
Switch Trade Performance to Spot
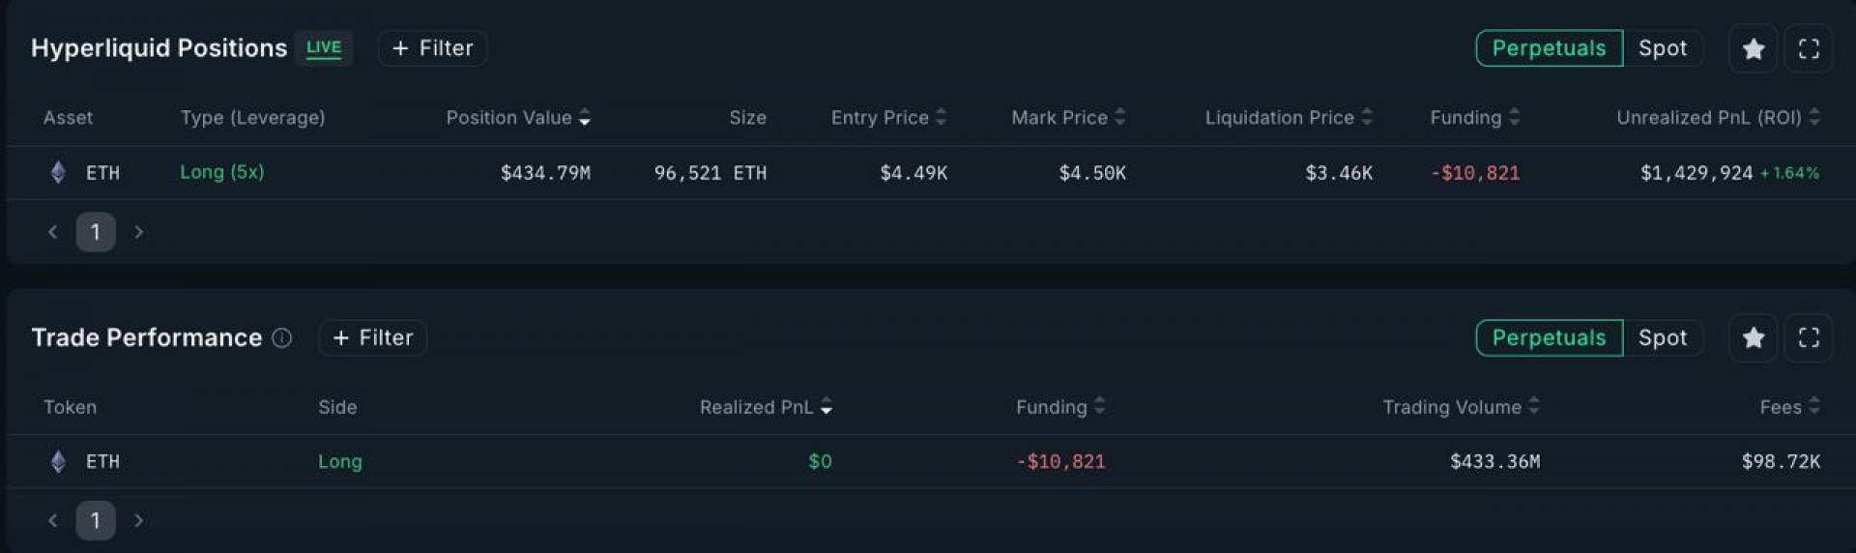tap(1662, 337)
